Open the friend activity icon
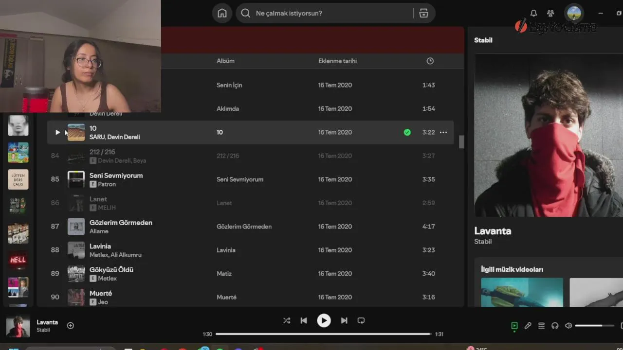This screenshot has height=350, width=623. (550, 13)
